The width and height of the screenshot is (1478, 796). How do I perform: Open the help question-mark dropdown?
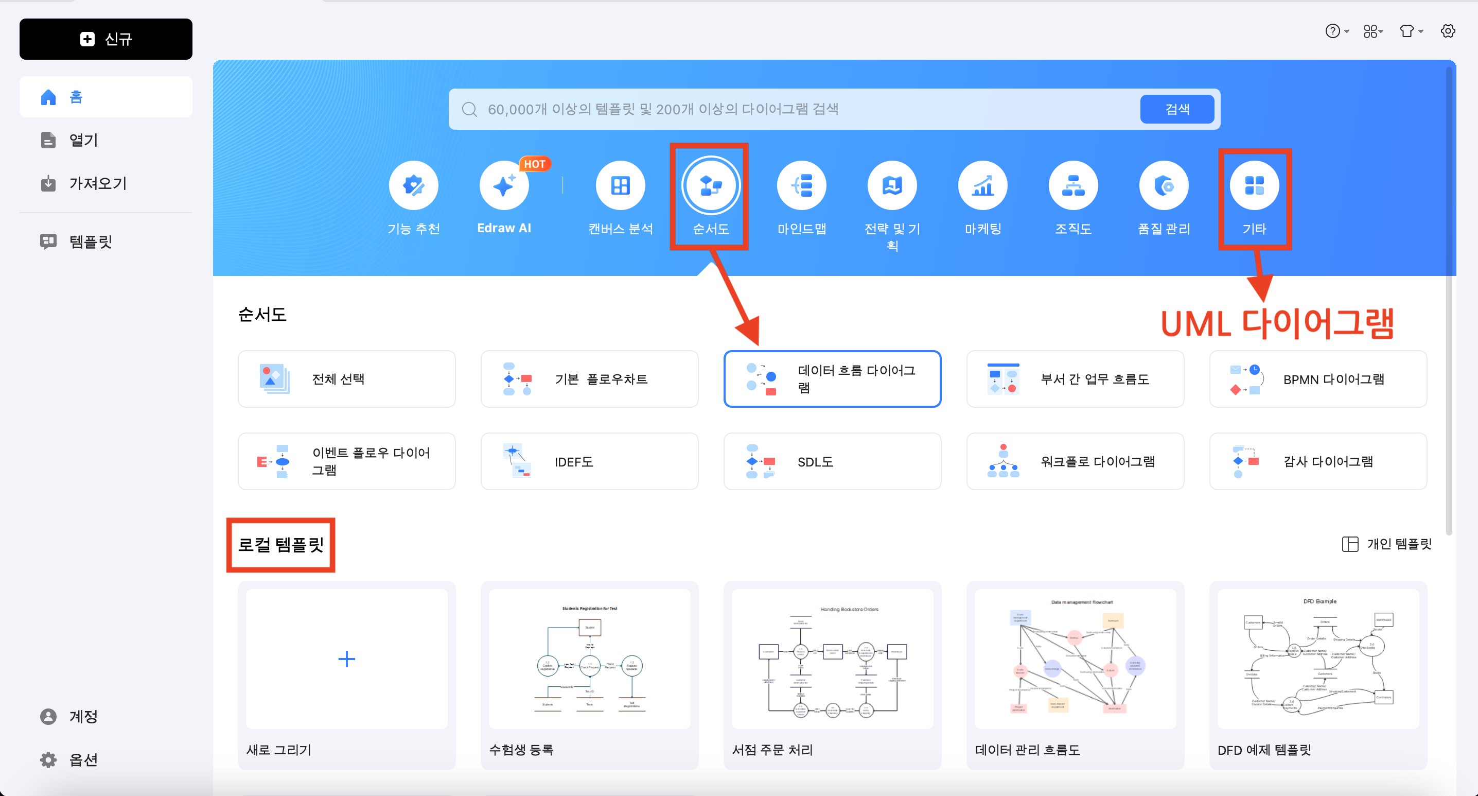point(1338,31)
